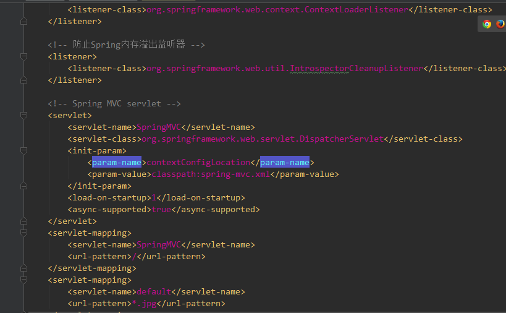
Task: Click classpath:spring-mvc.xml param value
Action: coord(211,174)
